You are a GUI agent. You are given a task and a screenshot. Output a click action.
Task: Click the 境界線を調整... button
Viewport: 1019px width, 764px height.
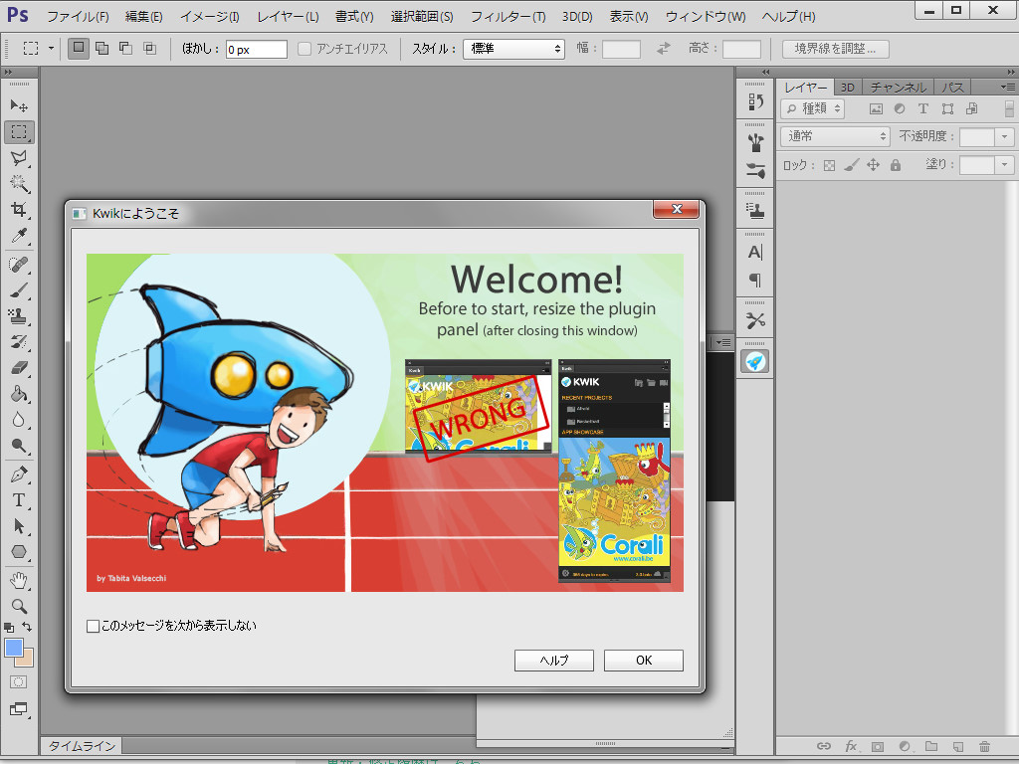coord(835,49)
